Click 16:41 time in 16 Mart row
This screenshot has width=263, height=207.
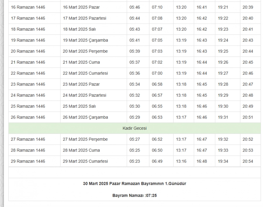[202, 7]
